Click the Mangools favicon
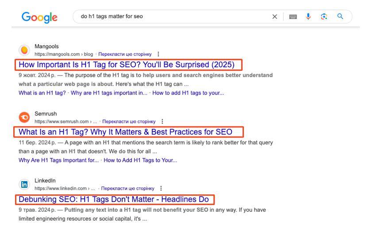Viewport: 370px width, 240px height. click(24, 50)
